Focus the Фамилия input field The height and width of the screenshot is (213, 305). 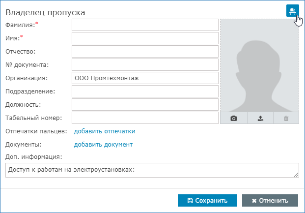pyautogui.click(x=144, y=25)
